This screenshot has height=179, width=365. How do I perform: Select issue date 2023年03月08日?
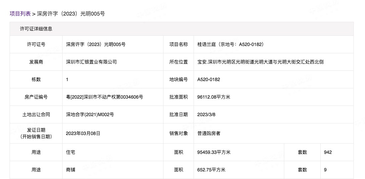tap(83, 133)
